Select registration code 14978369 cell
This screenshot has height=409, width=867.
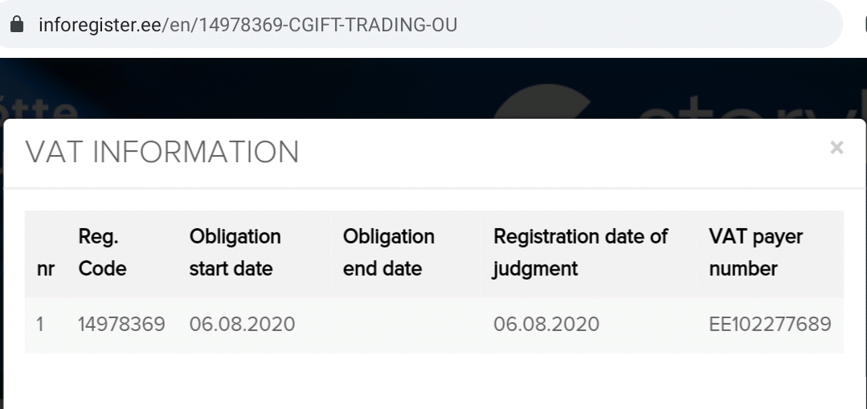121,325
